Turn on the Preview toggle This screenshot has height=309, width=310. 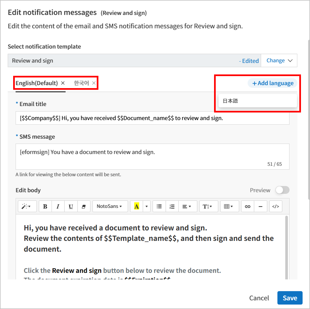click(x=282, y=190)
